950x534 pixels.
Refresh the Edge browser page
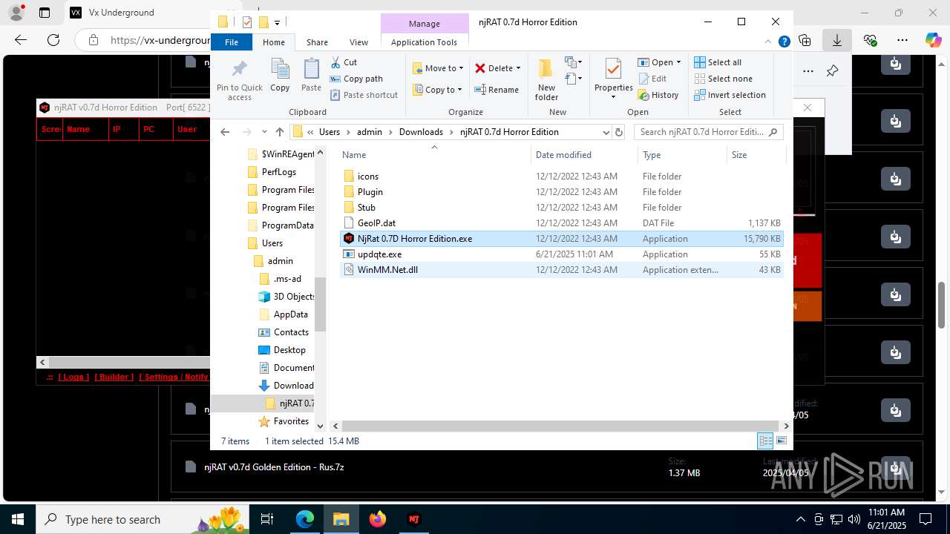(53, 40)
